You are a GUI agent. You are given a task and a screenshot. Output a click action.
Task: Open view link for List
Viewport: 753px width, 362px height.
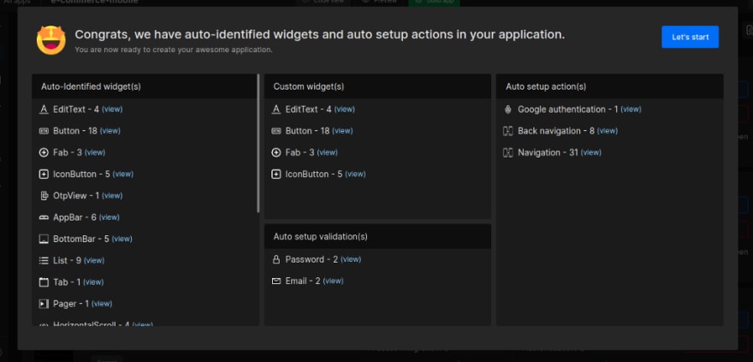94,261
